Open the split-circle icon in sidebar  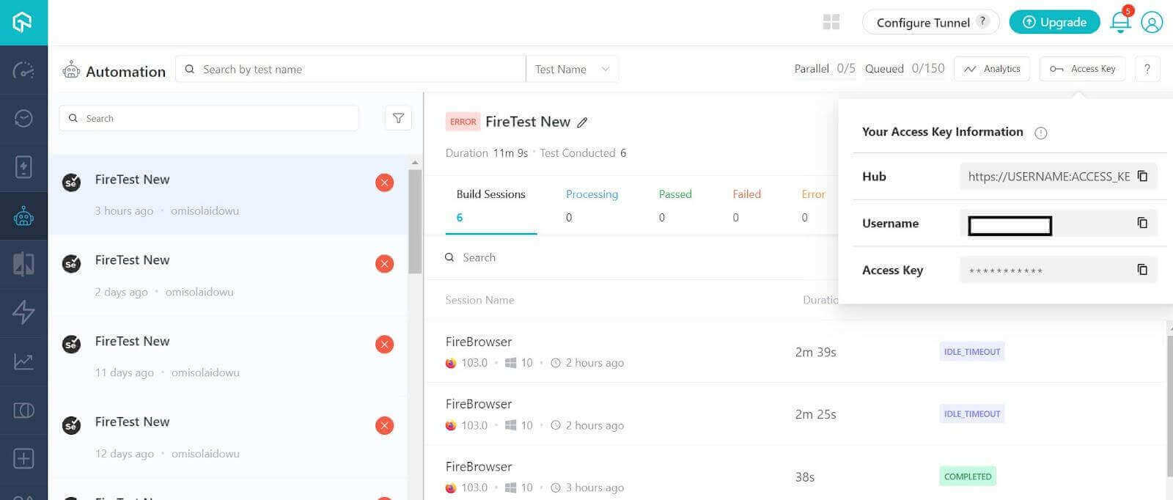[x=23, y=410]
